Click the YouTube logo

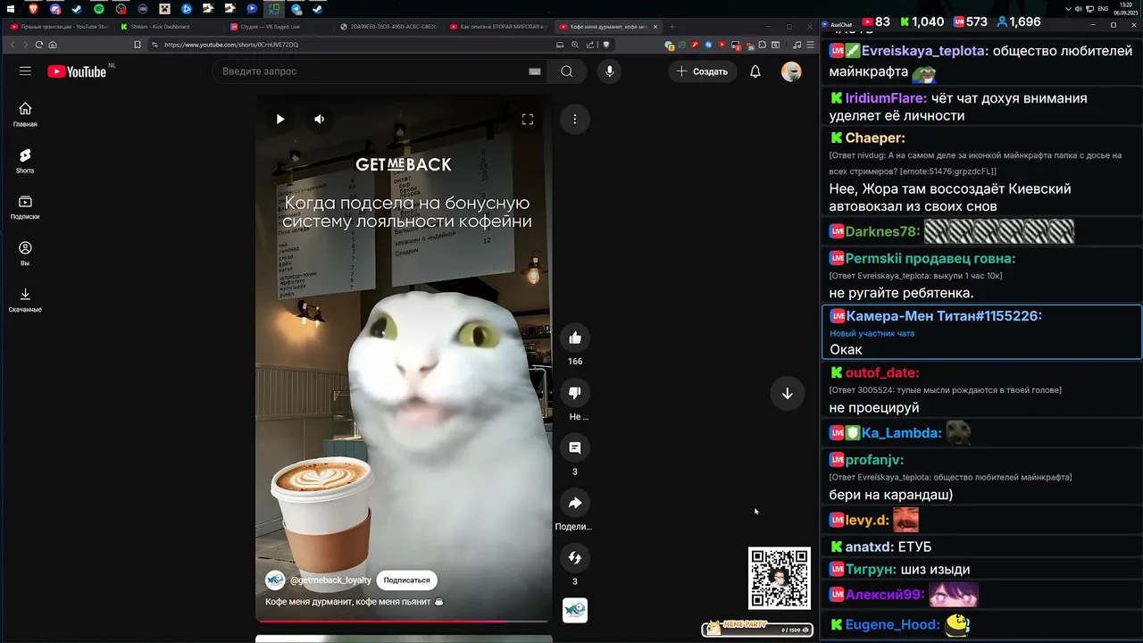(x=77, y=71)
